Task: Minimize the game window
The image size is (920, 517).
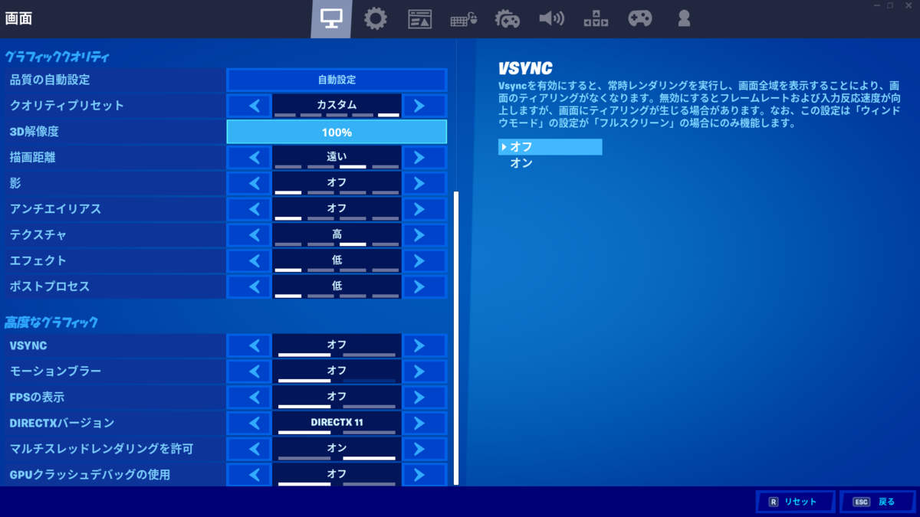Action: tap(877, 5)
